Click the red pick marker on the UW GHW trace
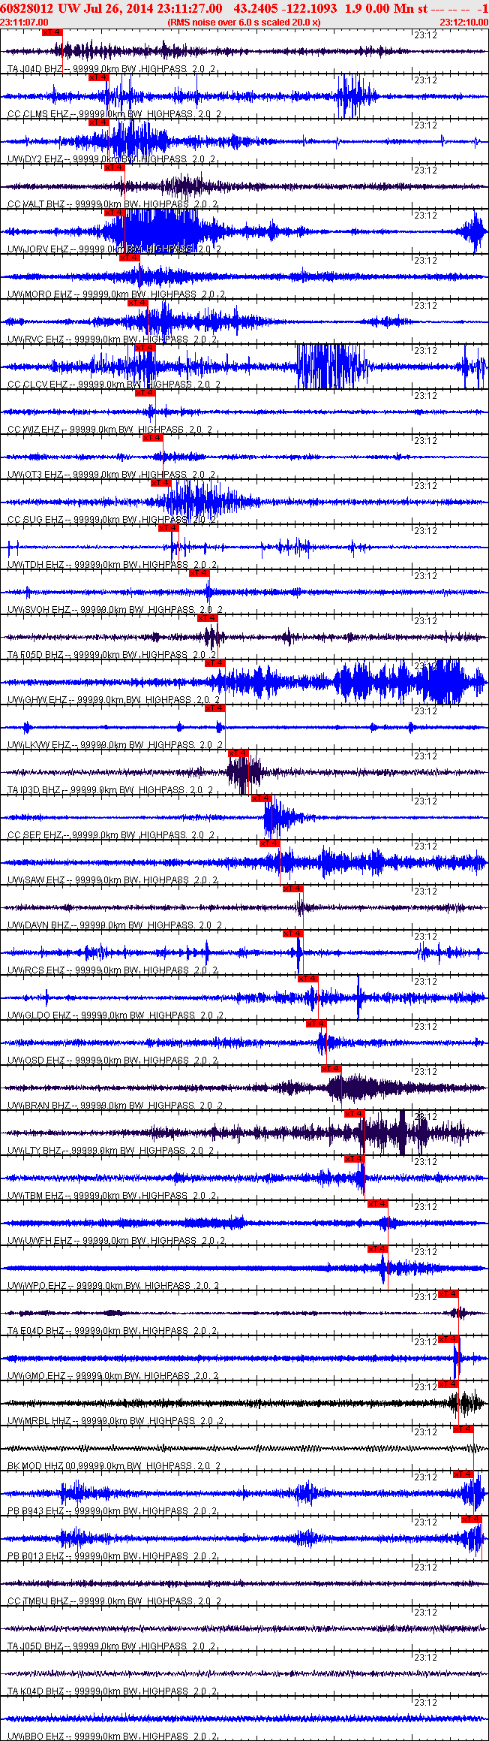Viewport: 489px width, 1741px height. [215, 663]
